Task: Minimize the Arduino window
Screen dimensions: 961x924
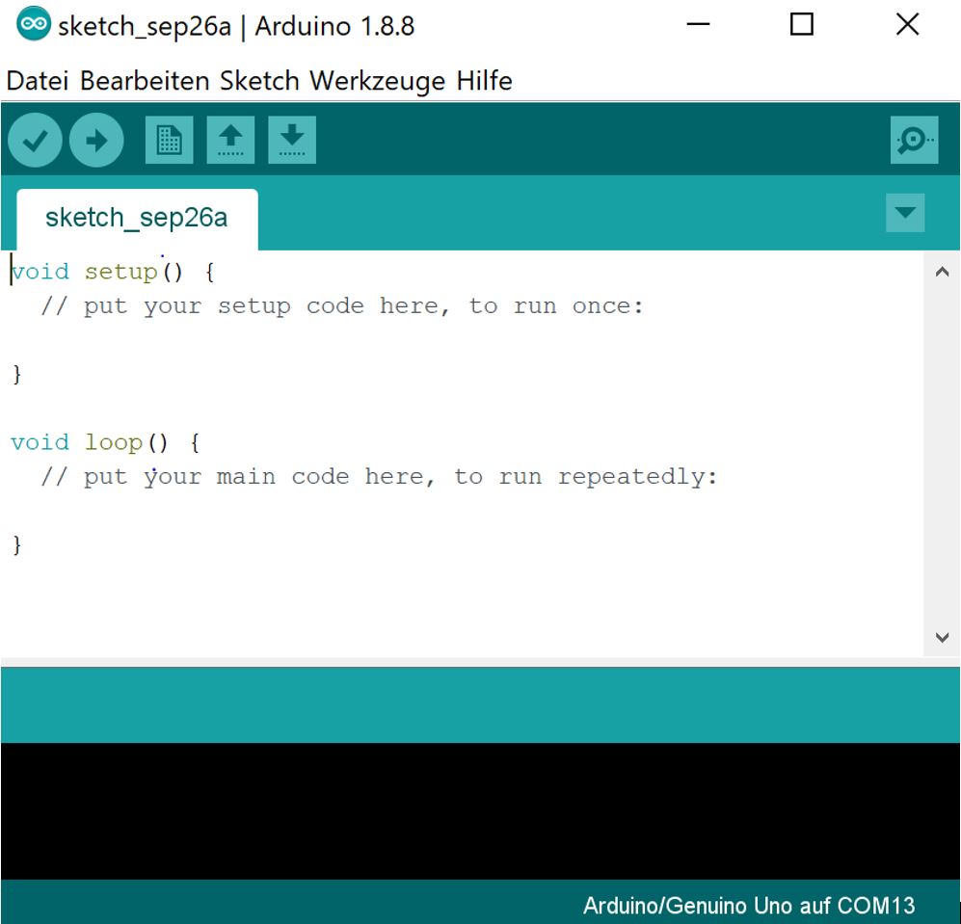Action: pyautogui.click(x=698, y=24)
